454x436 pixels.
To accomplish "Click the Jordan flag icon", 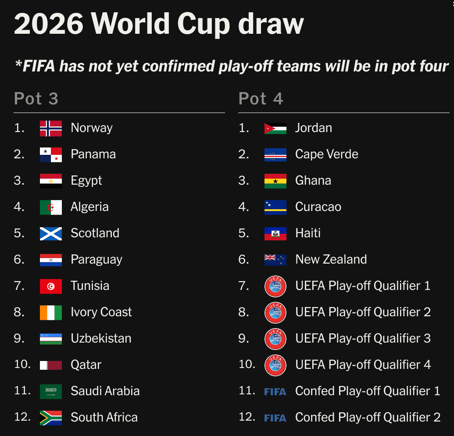I will tap(275, 128).
